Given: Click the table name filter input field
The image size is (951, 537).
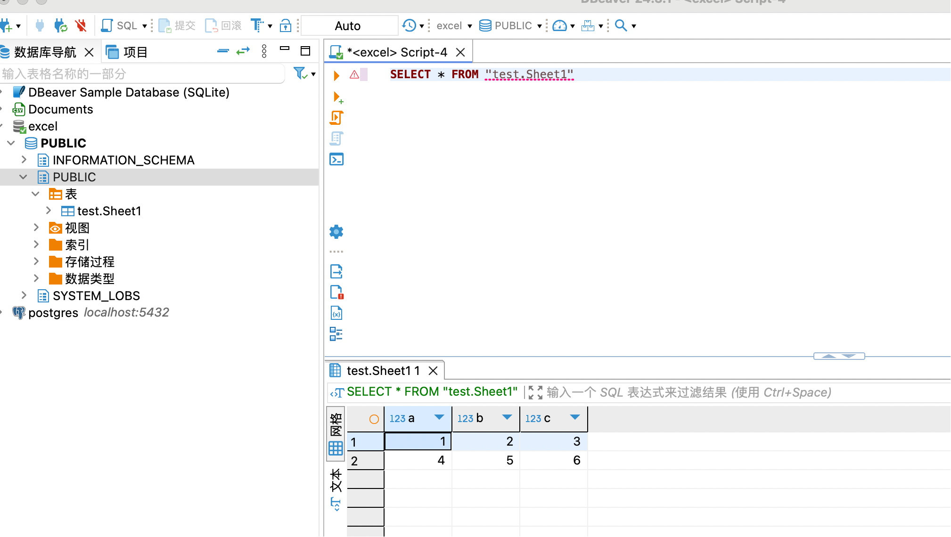Looking at the screenshot, I should [141, 74].
